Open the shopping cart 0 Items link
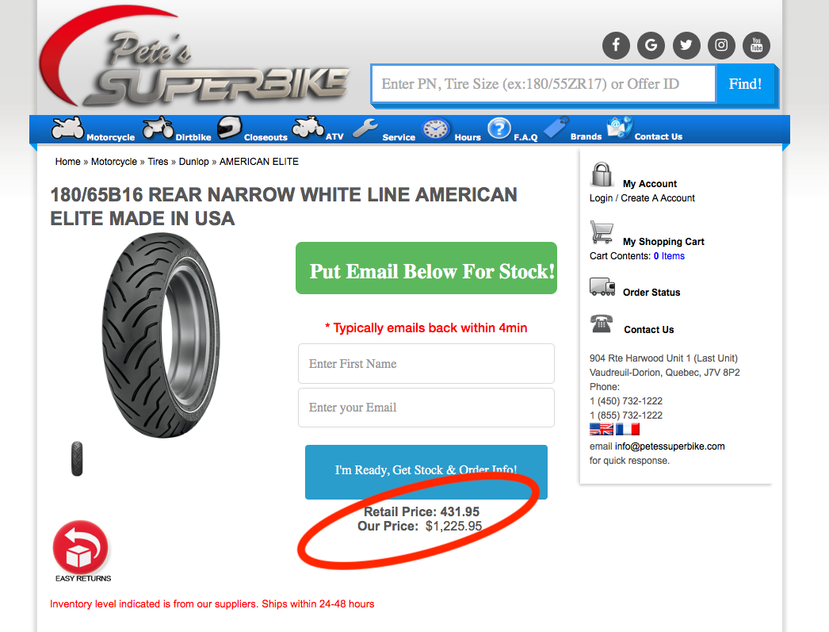Viewport: 829px width, 632px height. [x=669, y=256]
